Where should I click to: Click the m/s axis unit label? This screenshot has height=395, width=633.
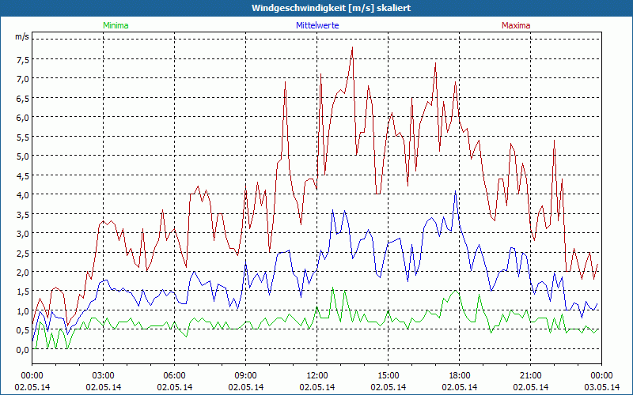click(x=22, y=36)
